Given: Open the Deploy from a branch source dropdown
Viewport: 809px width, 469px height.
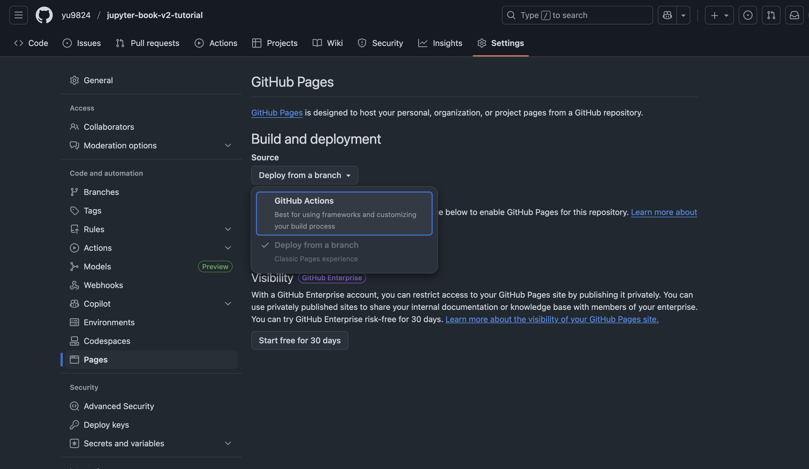Looking at the screenshot, I should [x=304, y=175].
